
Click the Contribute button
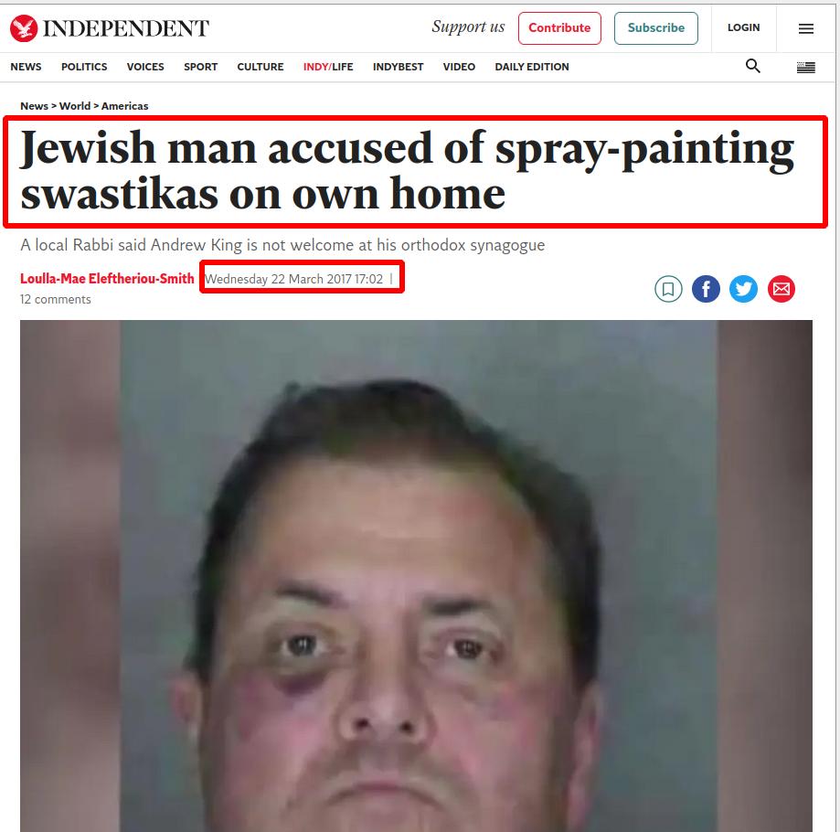[559, 27]
